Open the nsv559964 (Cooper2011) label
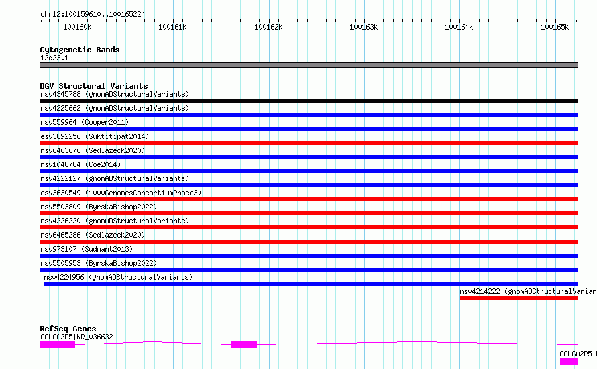This screenshot has width=597, height=369. coord(85,122)
